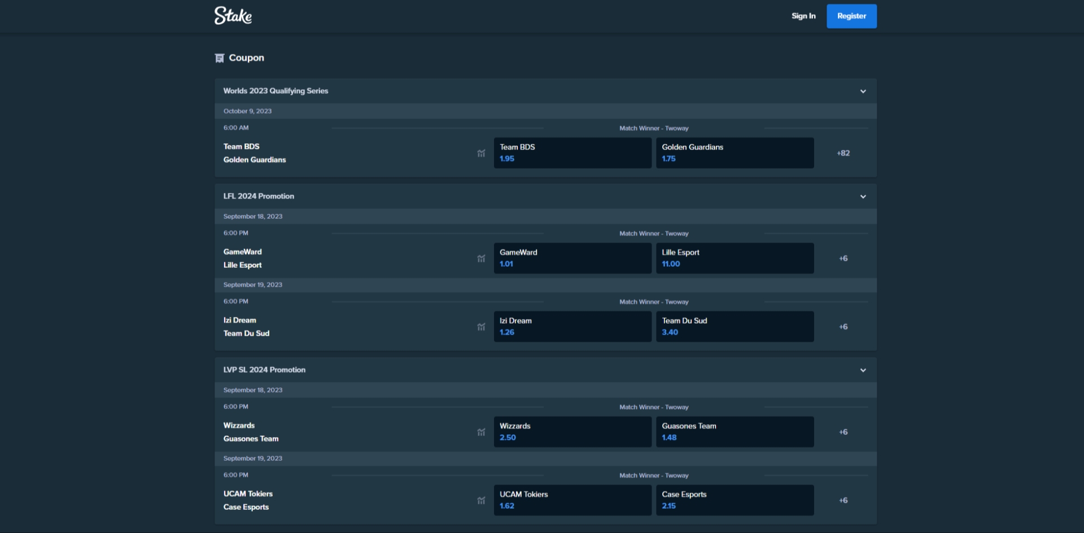Show +82 more markets for Team BDS

[x=843, y=153]
